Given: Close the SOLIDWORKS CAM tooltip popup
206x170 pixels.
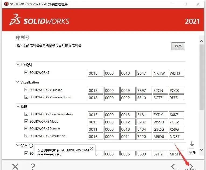Looking at the screenshot, I should pyautogui.click(x=92, y=148).
